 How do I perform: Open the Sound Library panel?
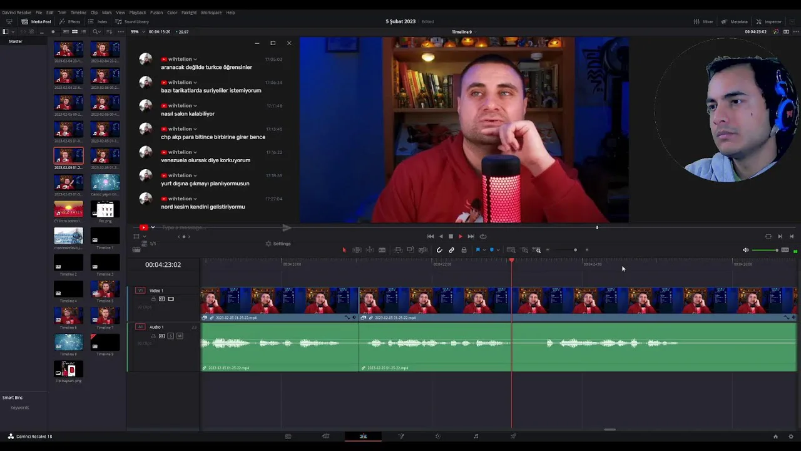pos(132,21)
